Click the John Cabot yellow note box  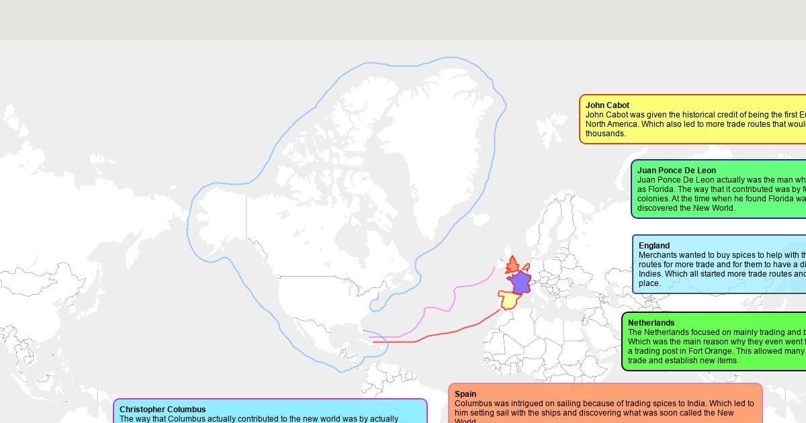point(692,120)
